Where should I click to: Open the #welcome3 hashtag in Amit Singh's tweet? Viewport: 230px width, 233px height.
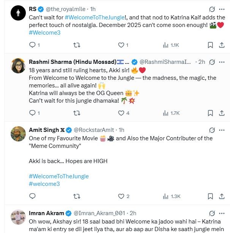pos(44,184)
